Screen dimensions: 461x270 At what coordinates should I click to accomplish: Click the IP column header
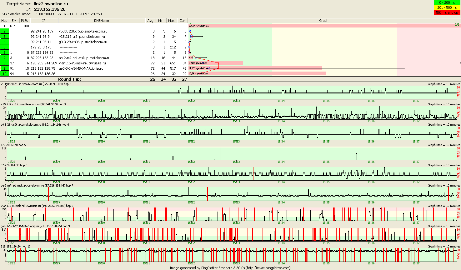pos(44,21)
